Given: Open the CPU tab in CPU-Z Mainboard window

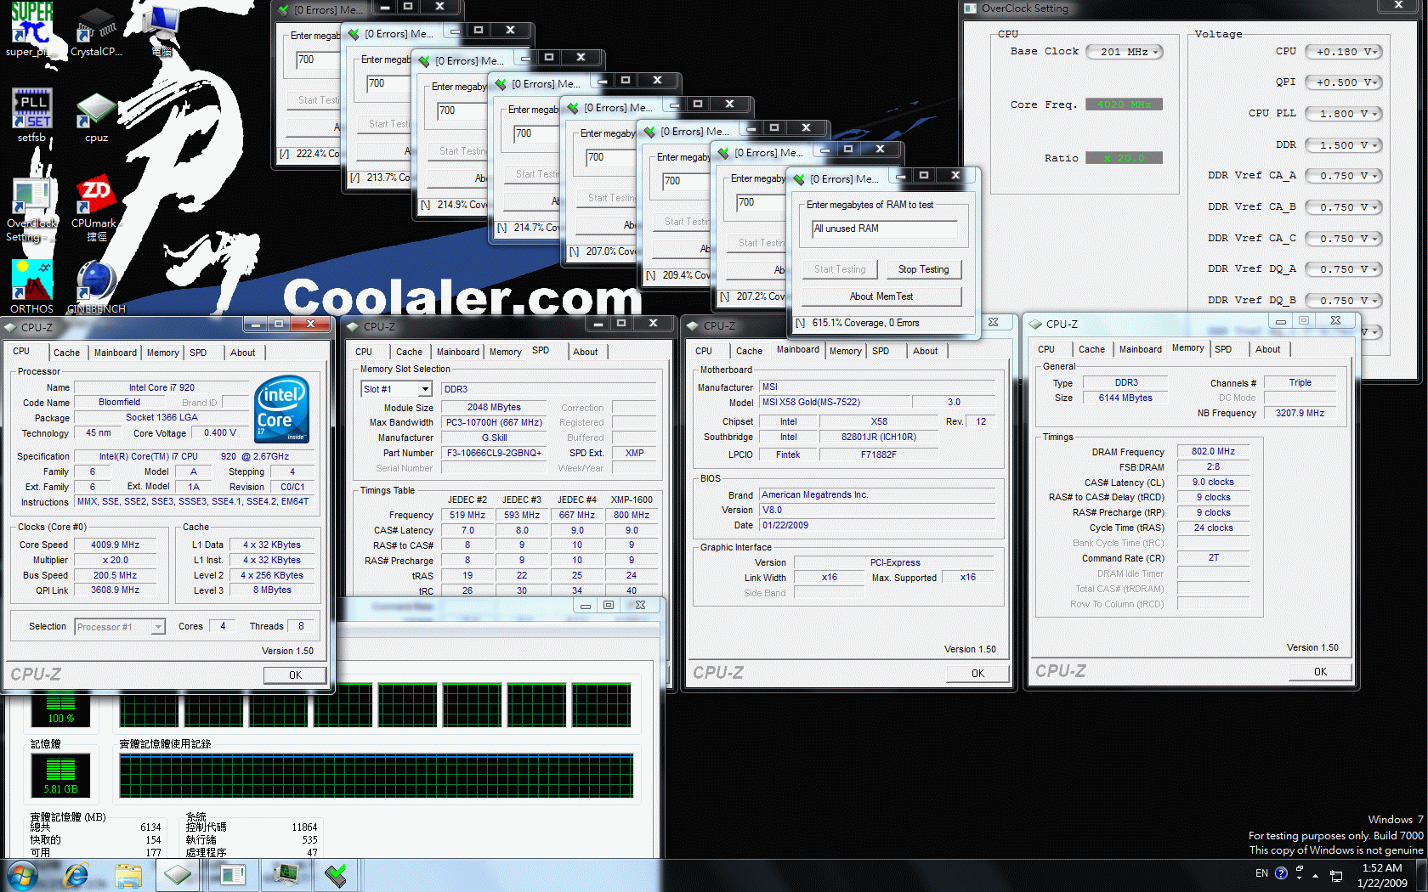Looking at the screenshot, I should [x=703, y=351].
